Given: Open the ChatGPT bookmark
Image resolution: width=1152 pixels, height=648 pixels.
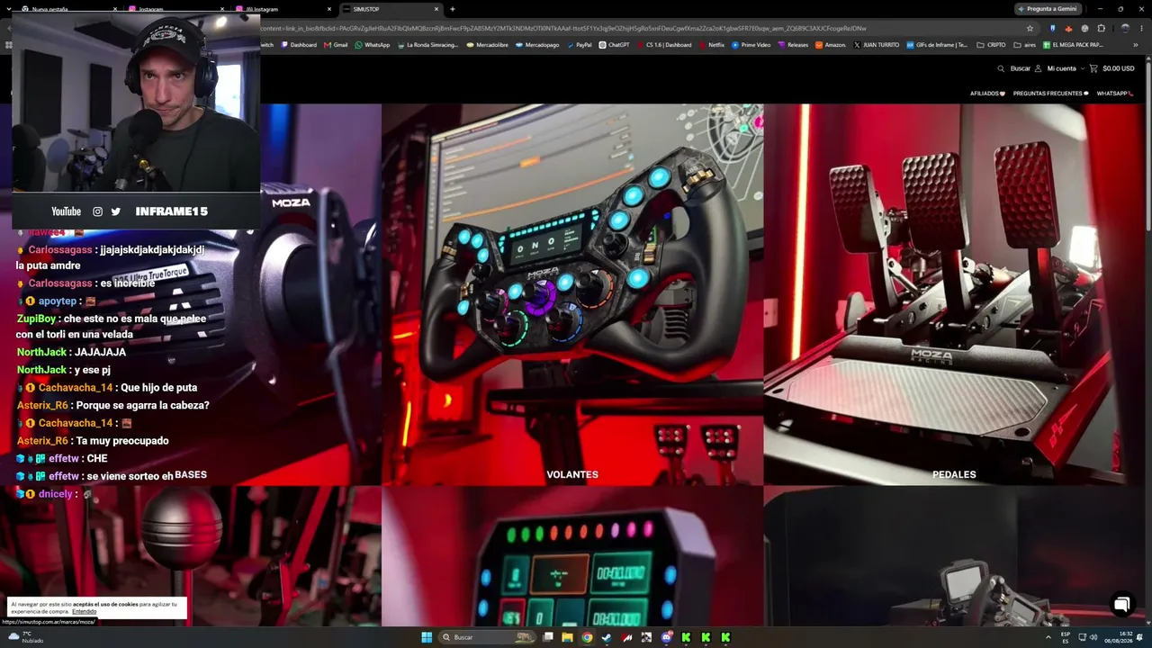Looking at the screenshot, I should click(x=615, y=44).
